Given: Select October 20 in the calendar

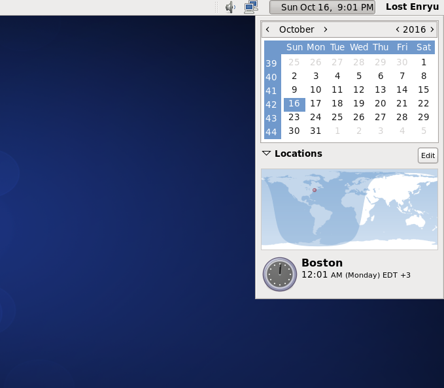Looking at the screenshot, I should click(381, 103).
